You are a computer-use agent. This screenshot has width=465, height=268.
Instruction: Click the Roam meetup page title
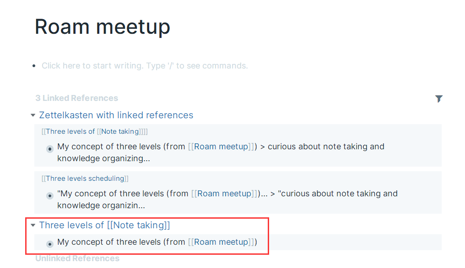103,26
